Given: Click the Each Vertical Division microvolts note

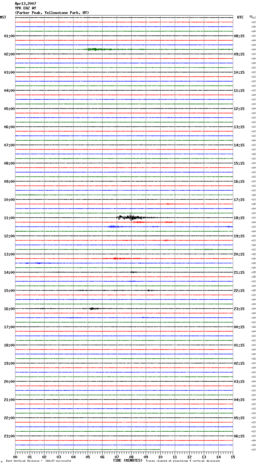Looking at the screenshot, I should click(x=38, y=461).
